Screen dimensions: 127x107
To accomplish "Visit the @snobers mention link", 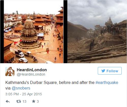I will tap(21, 88).
